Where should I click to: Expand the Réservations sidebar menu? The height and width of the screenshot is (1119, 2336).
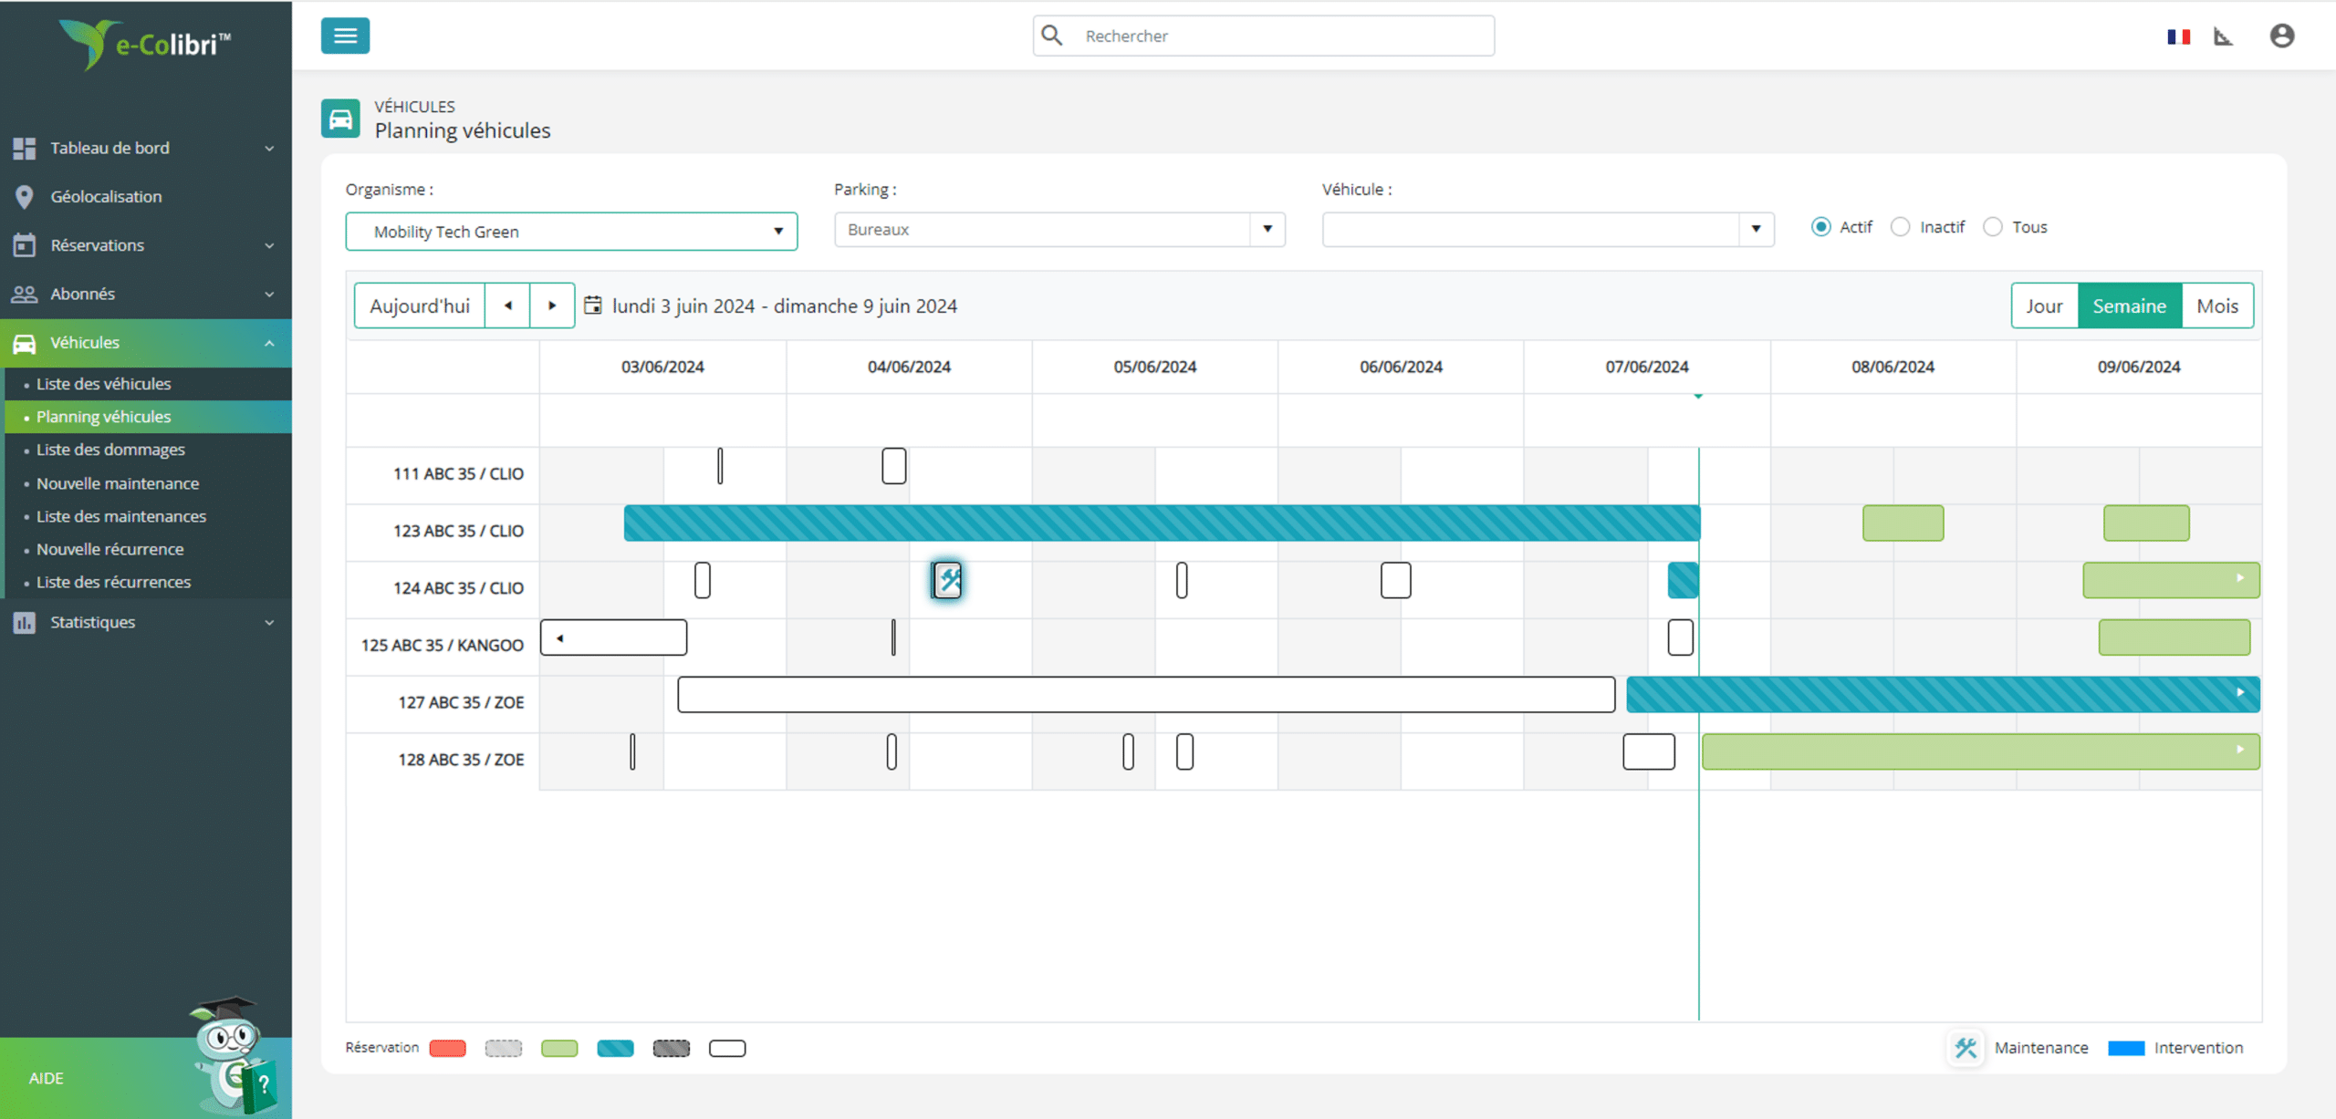146,245
